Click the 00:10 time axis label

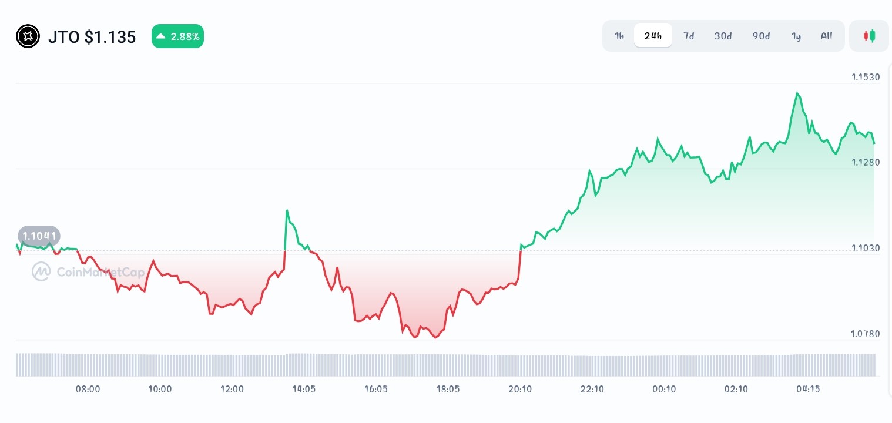[664, 389]
